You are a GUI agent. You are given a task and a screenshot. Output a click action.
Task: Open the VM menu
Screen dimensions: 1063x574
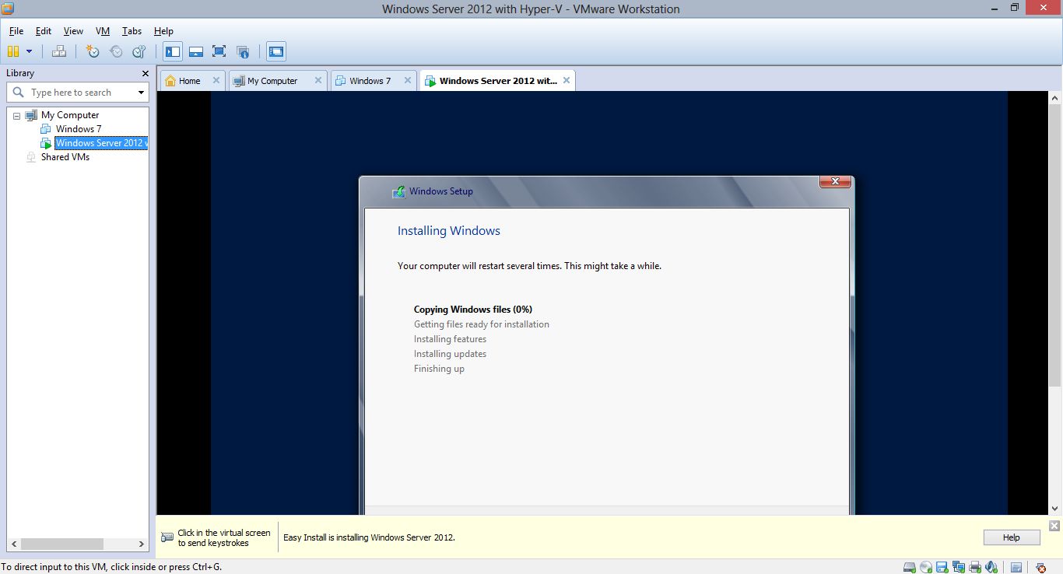(x=103, y=31)
